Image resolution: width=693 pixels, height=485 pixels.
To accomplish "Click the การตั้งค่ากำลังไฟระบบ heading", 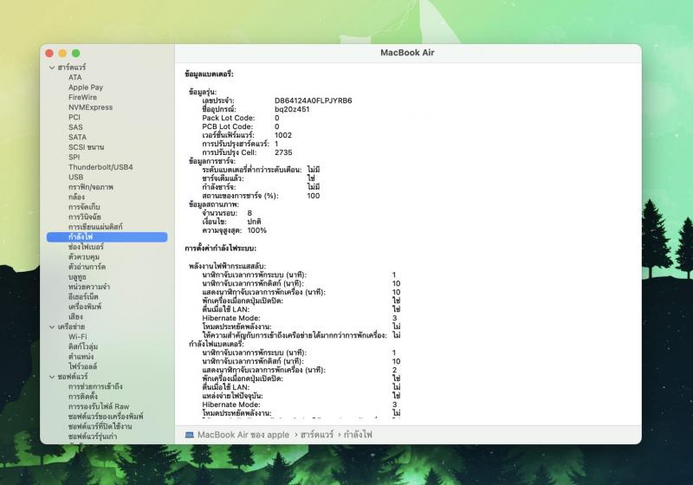I will point(221,249).
